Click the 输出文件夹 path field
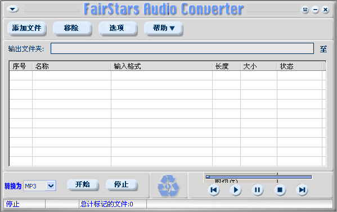The height and width of the screenshot is (212, 337). (182, 48)
